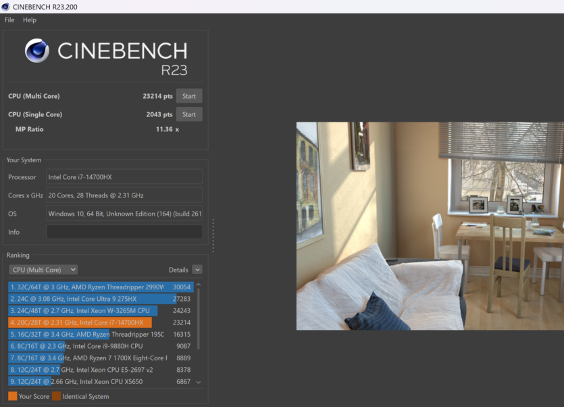Click the score 30054 in ranking
564x407 pixels.
(182, 287)
